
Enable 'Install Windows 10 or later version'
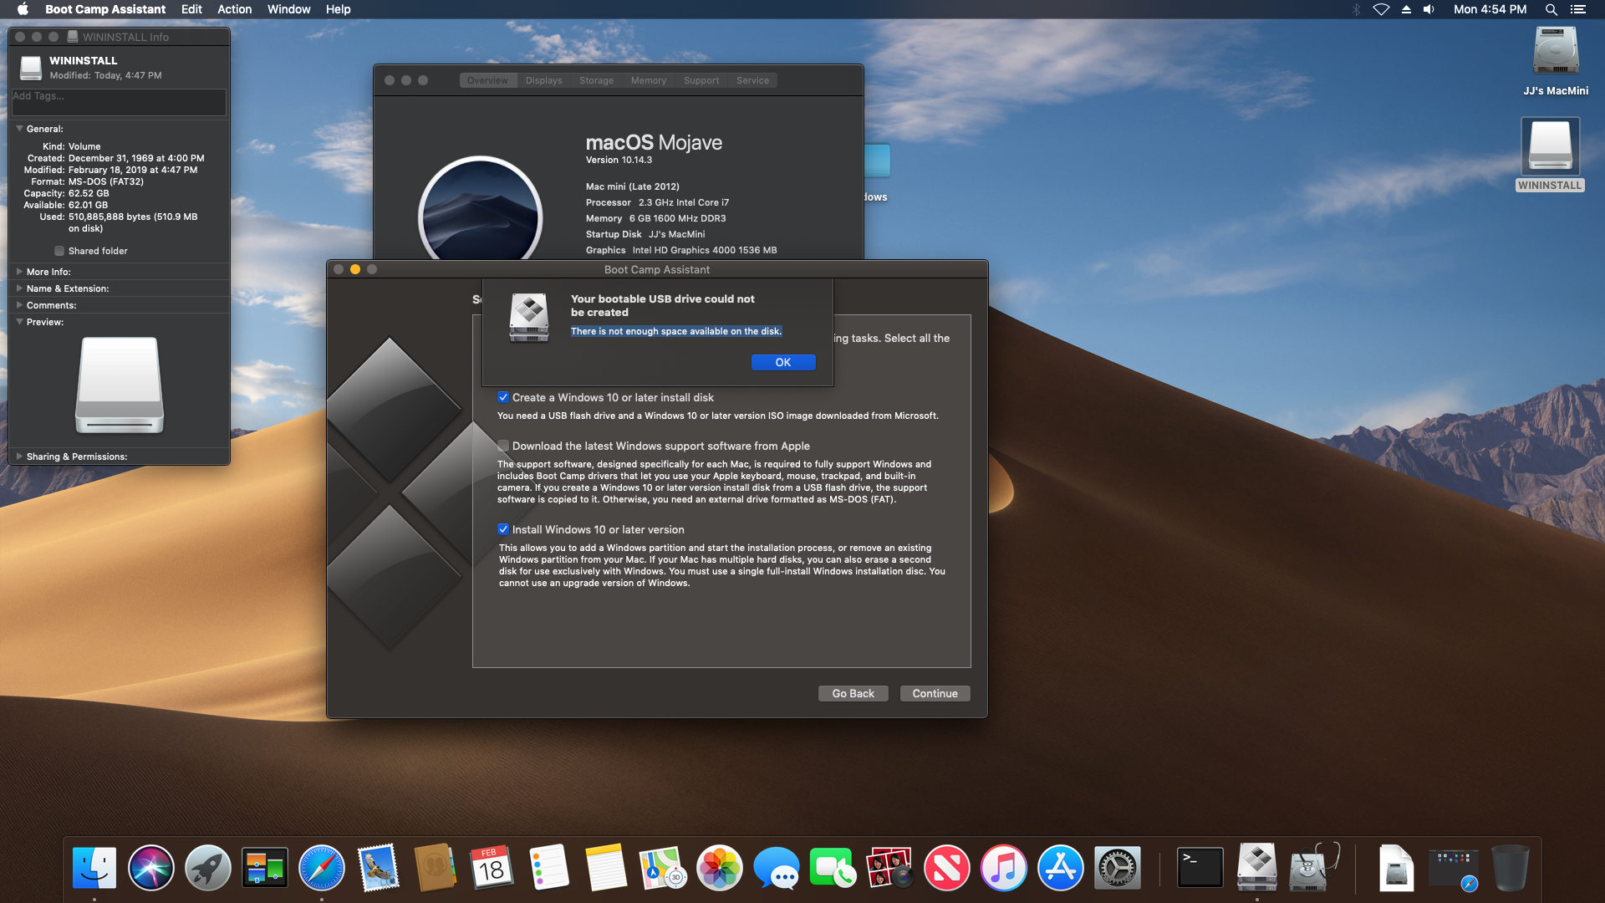pos(504,528)
